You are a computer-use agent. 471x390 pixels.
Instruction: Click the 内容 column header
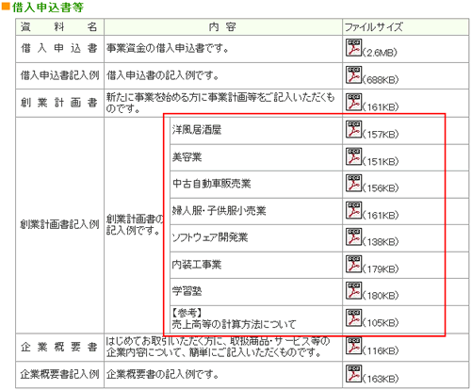click(222, 26)
